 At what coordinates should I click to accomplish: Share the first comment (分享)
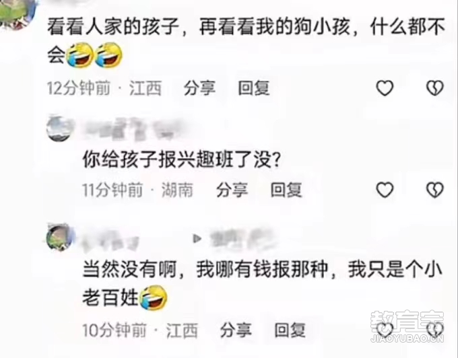(199, 88)
